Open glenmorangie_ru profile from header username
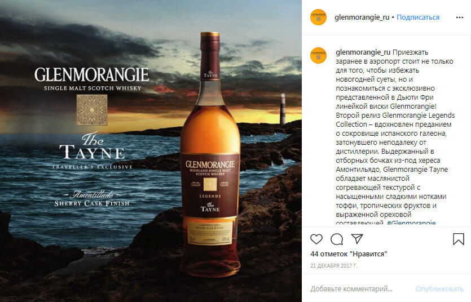471x302 pixels. point(362,17)
